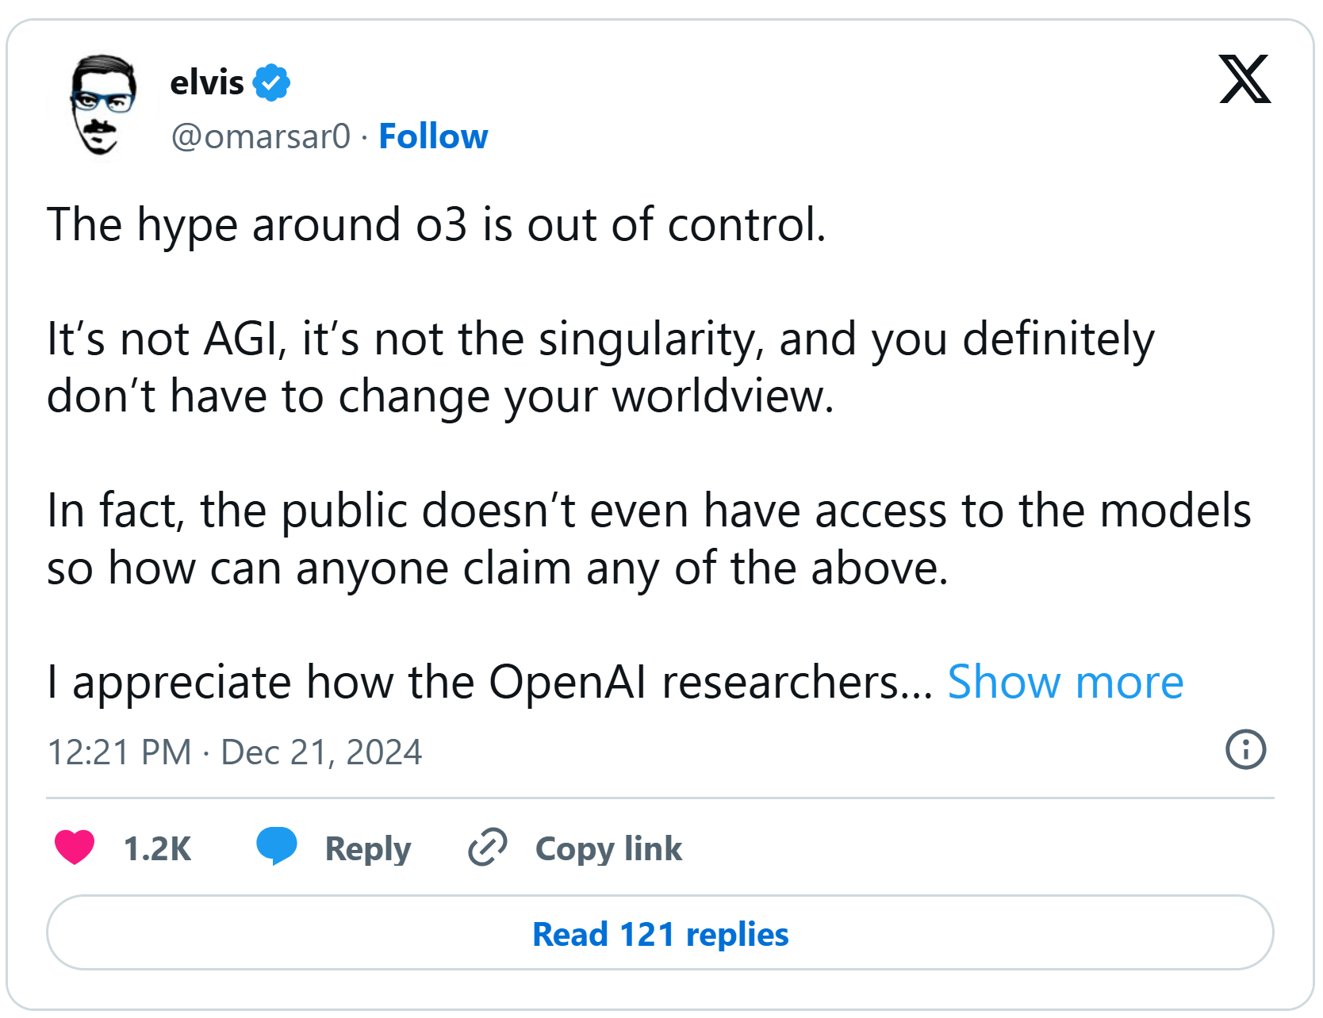
Task: Open elvis's profile avatar
Action: [x=102, y=105]
